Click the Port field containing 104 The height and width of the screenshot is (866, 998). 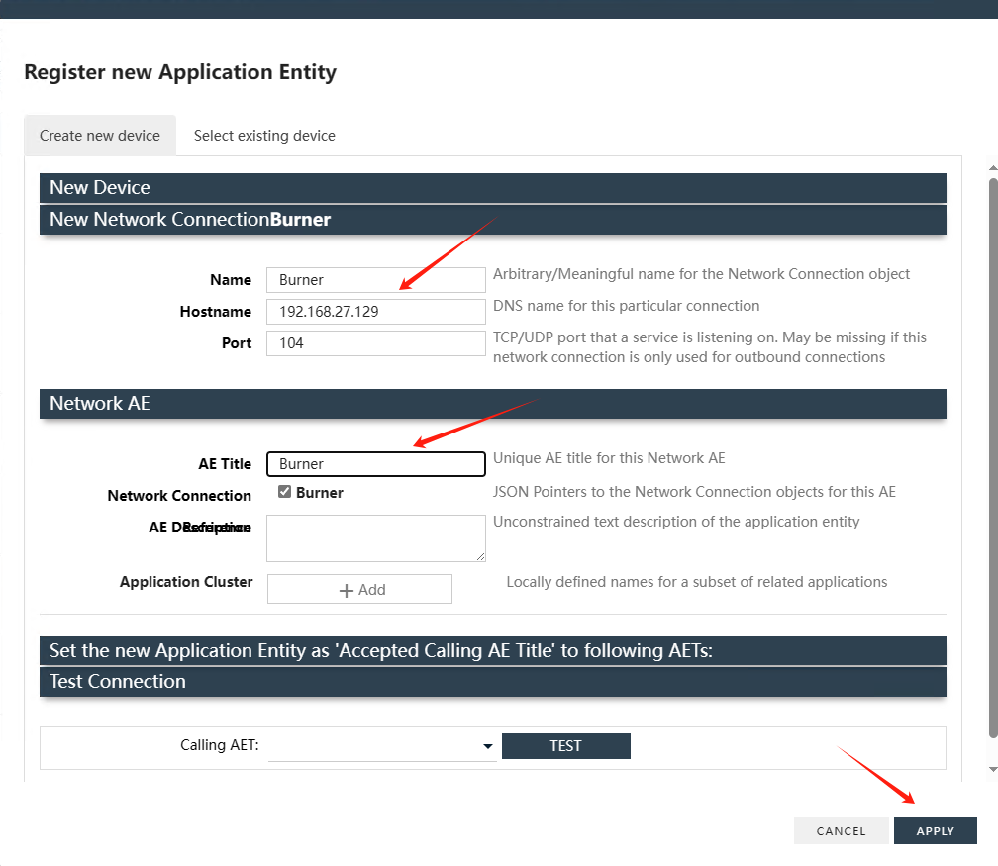point(375,343)
